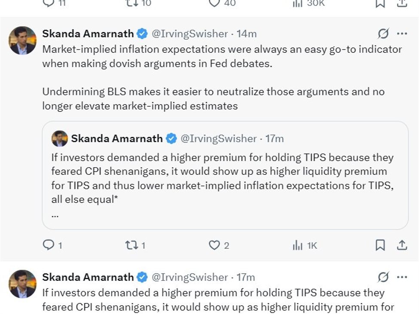The image size is (419, 314).
Task: Open more options on the bottom 17m tweet
Action: tap(402, 277)
